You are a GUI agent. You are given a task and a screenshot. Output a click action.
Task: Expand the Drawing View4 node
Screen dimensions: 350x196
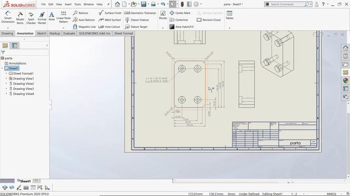[x=6, y=94]
